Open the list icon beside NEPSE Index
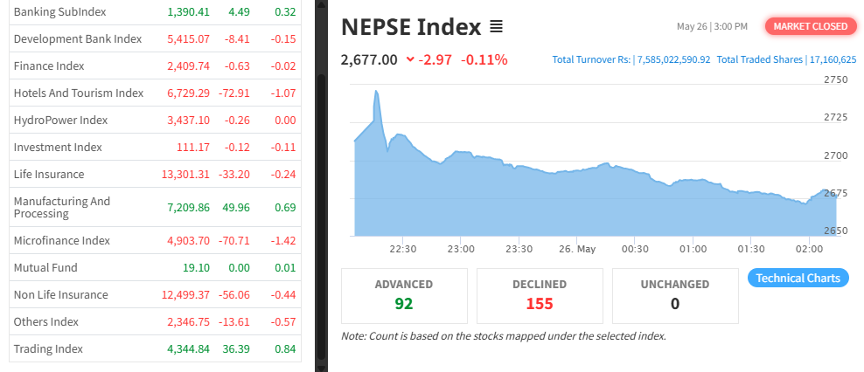 click(496, 27)
